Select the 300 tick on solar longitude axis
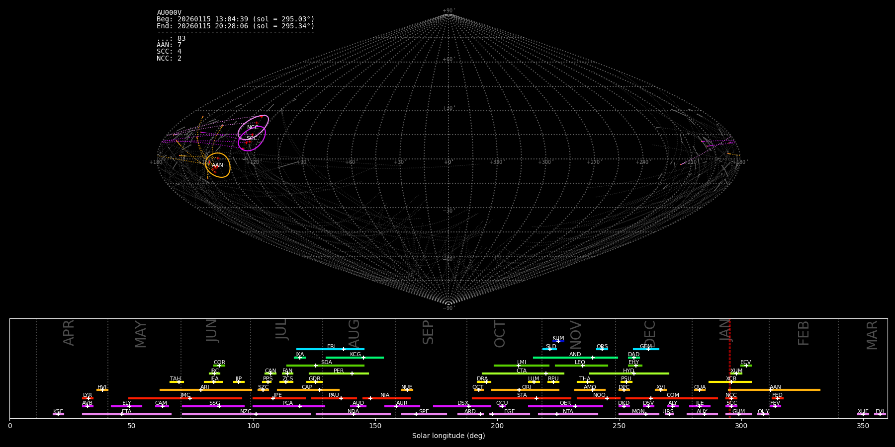This screenshot has width=895, height=447. pos(741,426)
